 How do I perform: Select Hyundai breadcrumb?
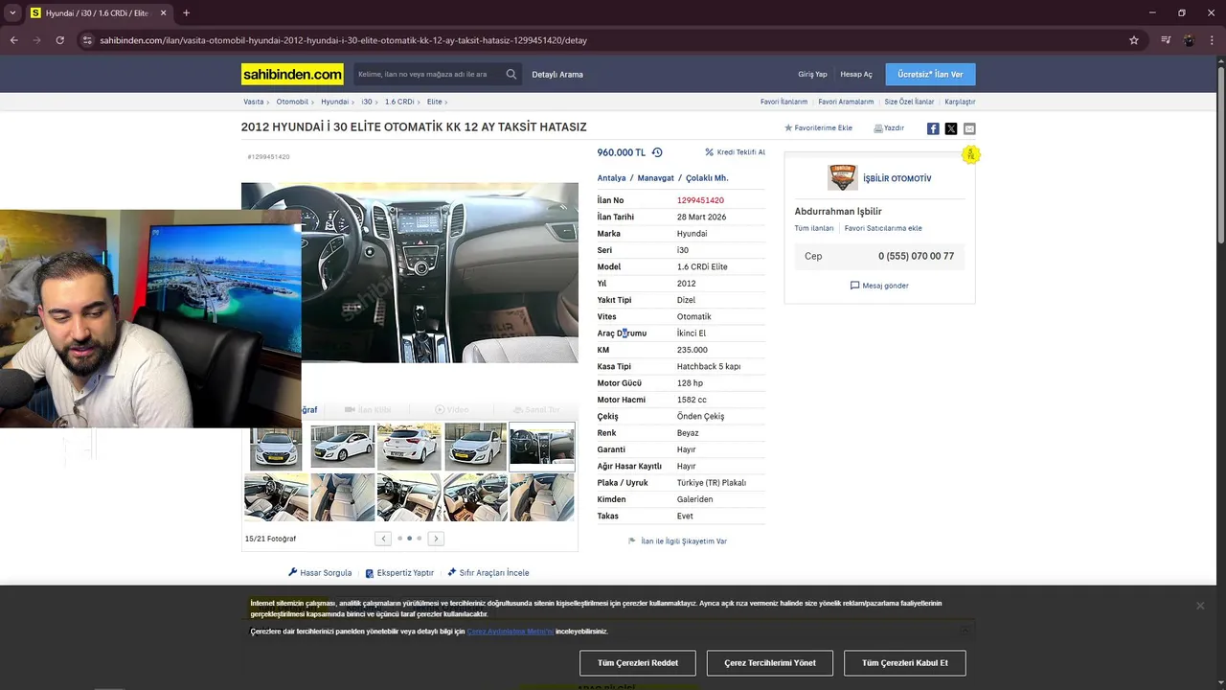click(x=334, y=102)
